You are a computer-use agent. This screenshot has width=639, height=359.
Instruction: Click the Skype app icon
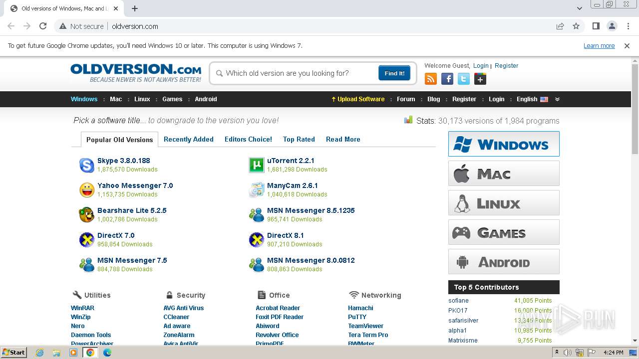[87, 165]
